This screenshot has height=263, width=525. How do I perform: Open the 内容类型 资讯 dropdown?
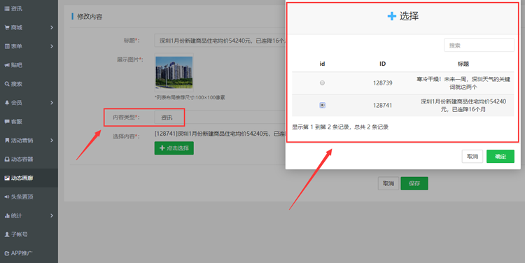[169, 118]
